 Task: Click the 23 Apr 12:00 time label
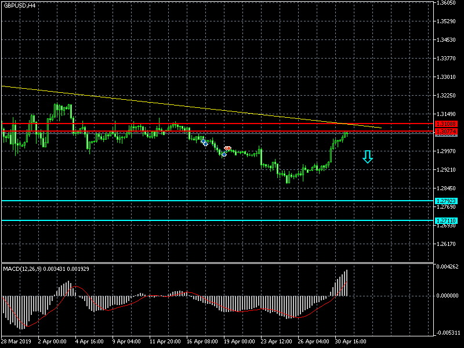(x=275, y=342)
